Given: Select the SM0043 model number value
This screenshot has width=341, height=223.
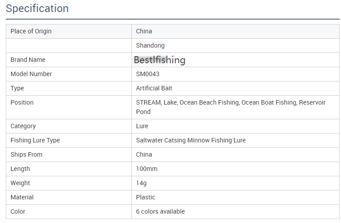Looking at the screenshot, I should pos(147,74).
